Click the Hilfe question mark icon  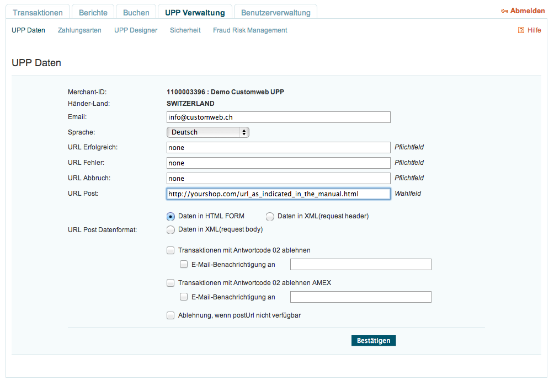pos(521,30)
